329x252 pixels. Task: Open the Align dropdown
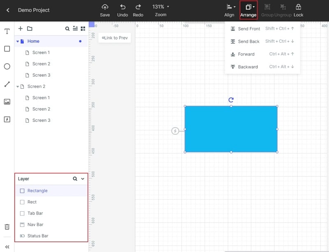click(230, 10)
